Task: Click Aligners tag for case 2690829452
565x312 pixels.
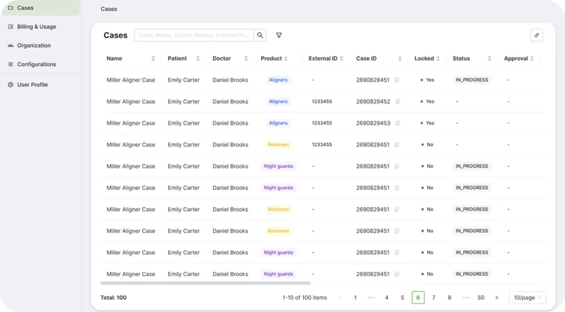Action: (x=278, y=101)
